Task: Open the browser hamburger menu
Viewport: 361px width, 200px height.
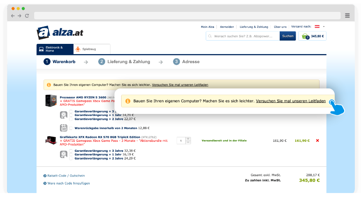Action: pos(347,16)
